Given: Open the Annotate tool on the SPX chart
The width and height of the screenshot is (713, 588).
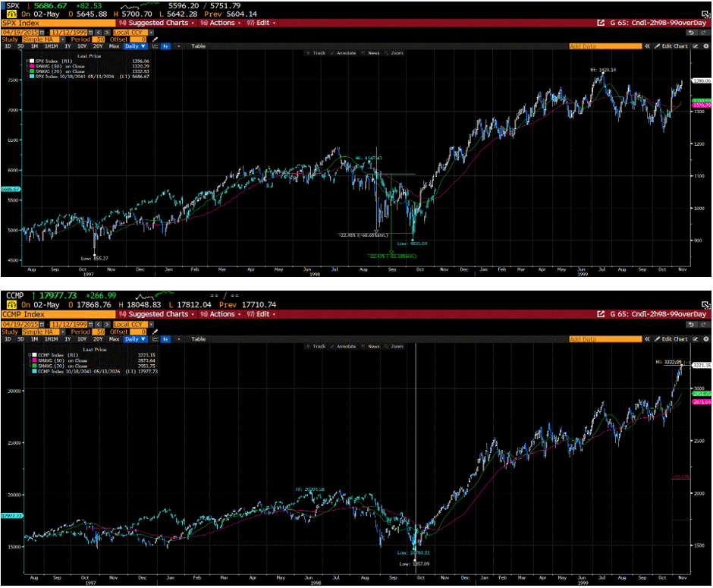Looking at the screenshot, I should (346, 53).
